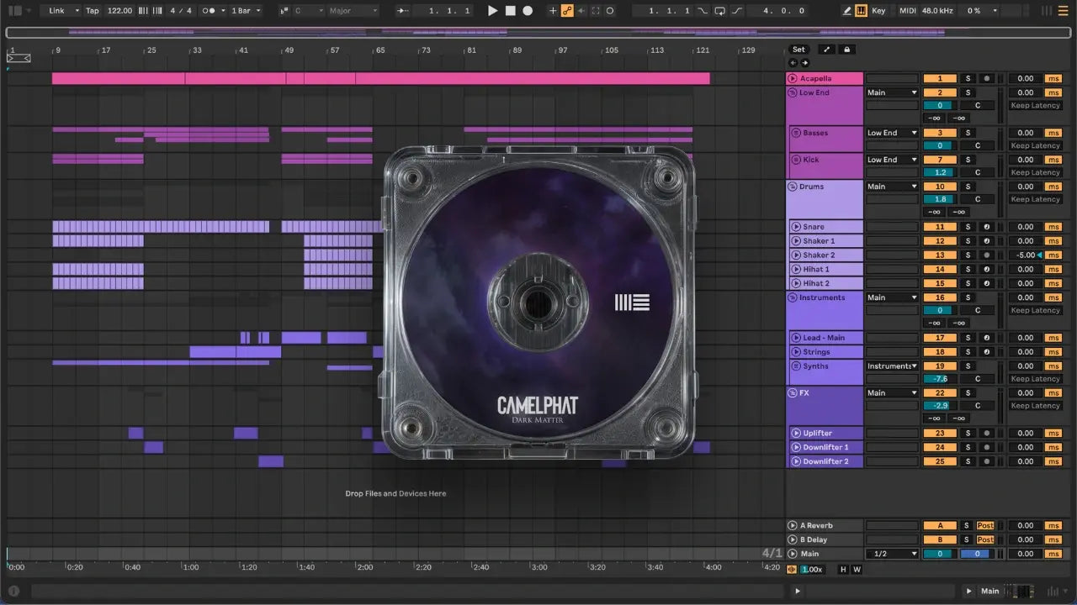Toggle the Capture MIDI button
The image size is (1077, 605).
pos(596,11)
